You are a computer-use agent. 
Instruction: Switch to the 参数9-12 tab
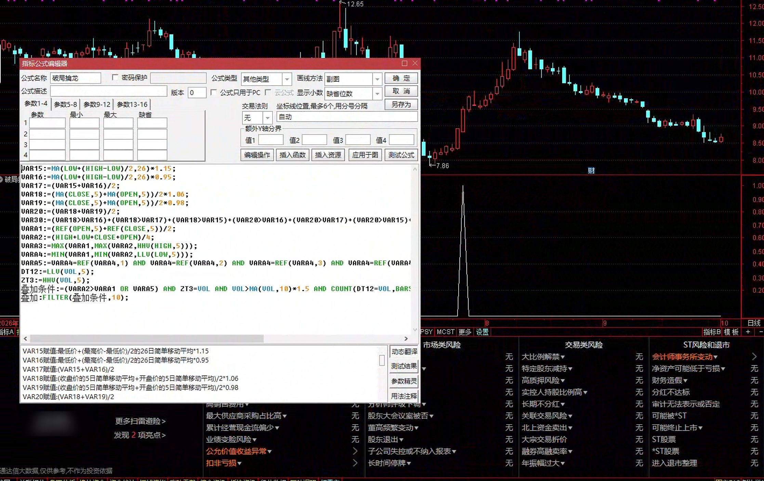97,104
